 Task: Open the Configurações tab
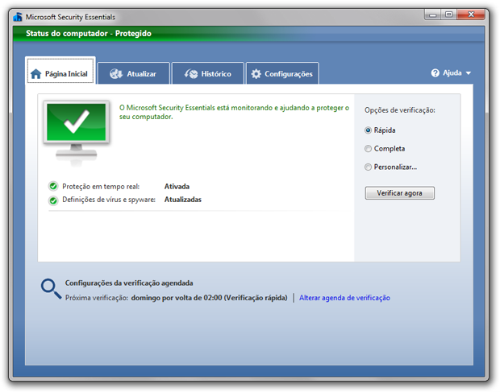click(282, 73)
